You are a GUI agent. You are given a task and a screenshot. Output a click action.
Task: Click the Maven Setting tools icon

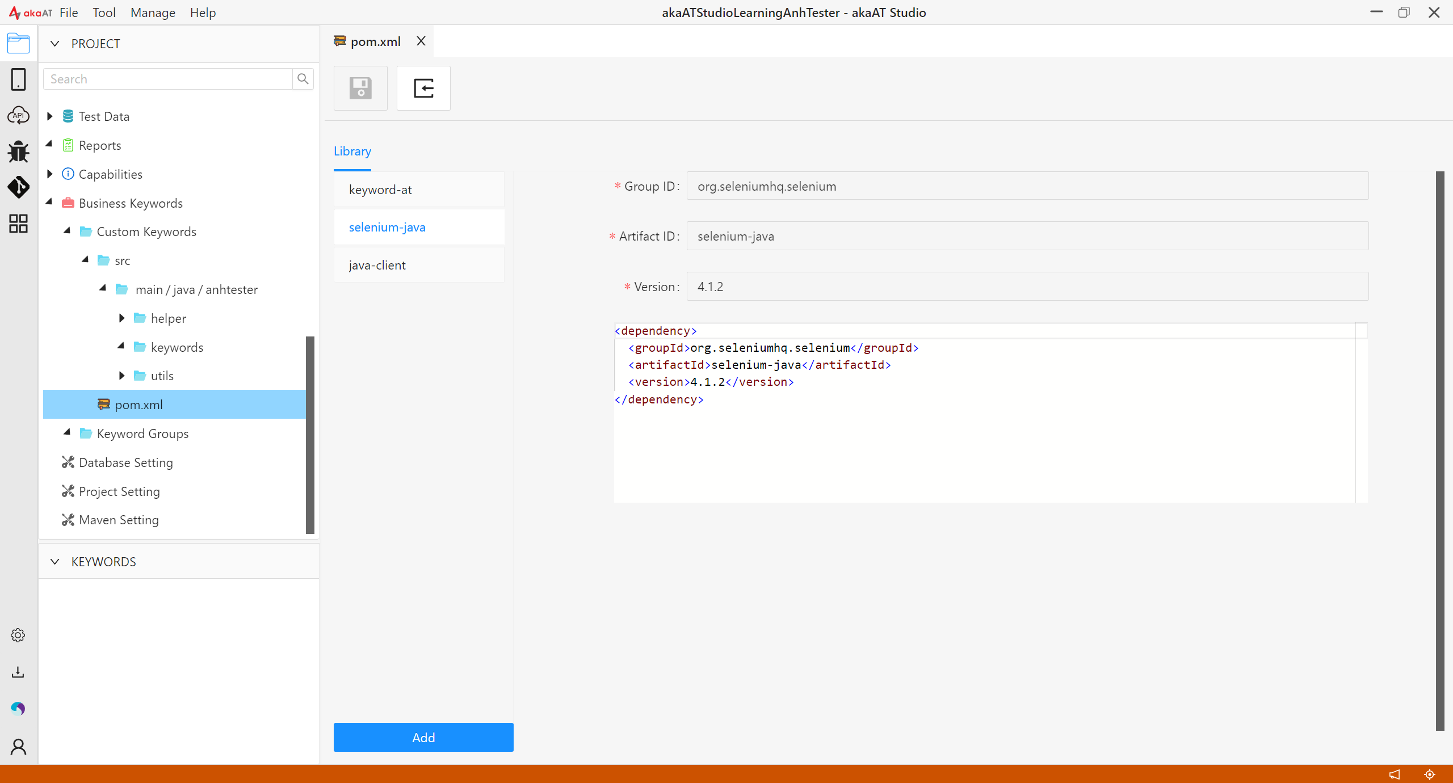point(68,520)
